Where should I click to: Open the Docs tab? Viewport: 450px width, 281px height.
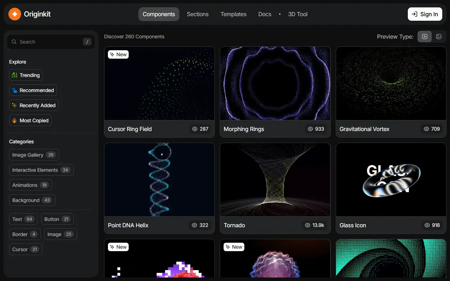click(x=265, y=14)
